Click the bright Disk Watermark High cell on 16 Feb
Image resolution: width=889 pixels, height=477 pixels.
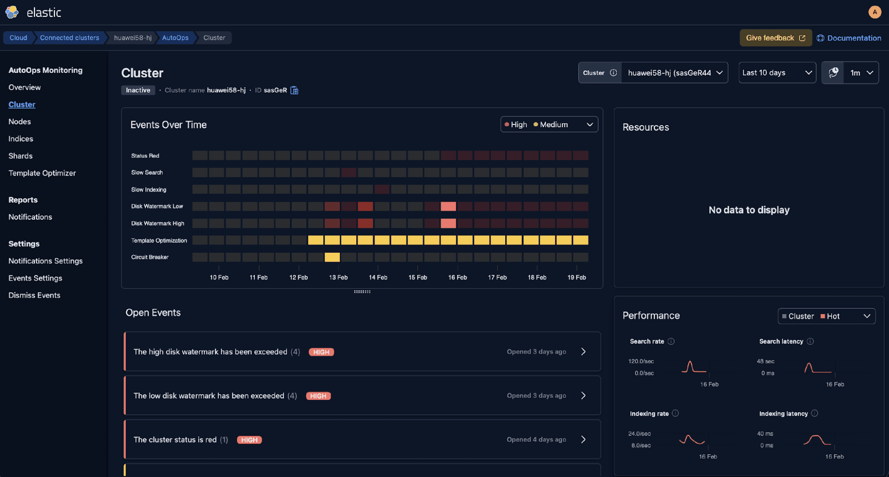tap(448, 223)
